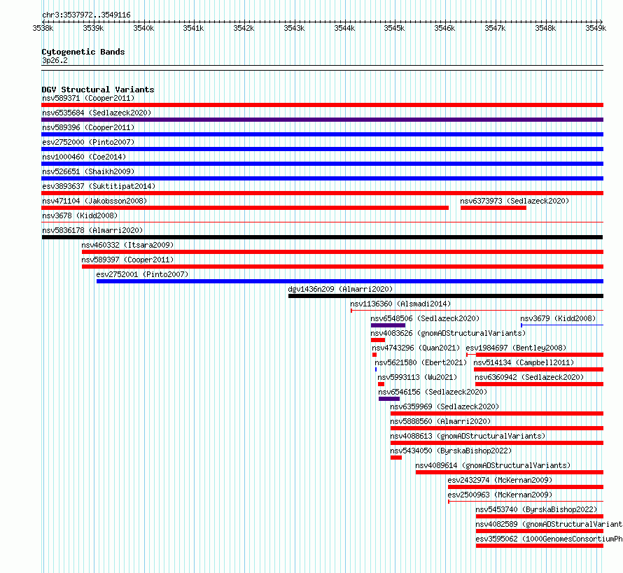Click esv3893637 (Suktitipat2014) label
This screenshot has height=573, width=623.
pyautogui.click(x=99, y=186)
